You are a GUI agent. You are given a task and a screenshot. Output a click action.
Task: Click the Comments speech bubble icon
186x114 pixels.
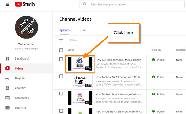7,98
